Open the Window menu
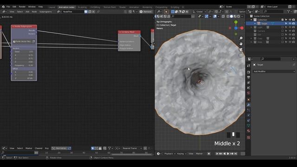This screenshot has width=297, height=167. 32,6
